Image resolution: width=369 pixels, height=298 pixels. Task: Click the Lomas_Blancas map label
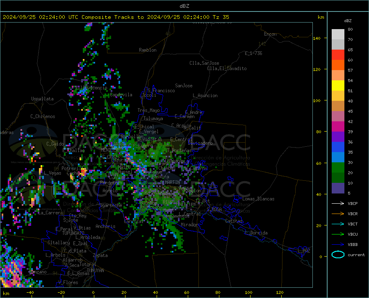pyautogui.click(x=258, y=199)
